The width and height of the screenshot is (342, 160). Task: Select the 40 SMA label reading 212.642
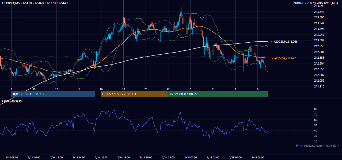(x=283, y=58)
